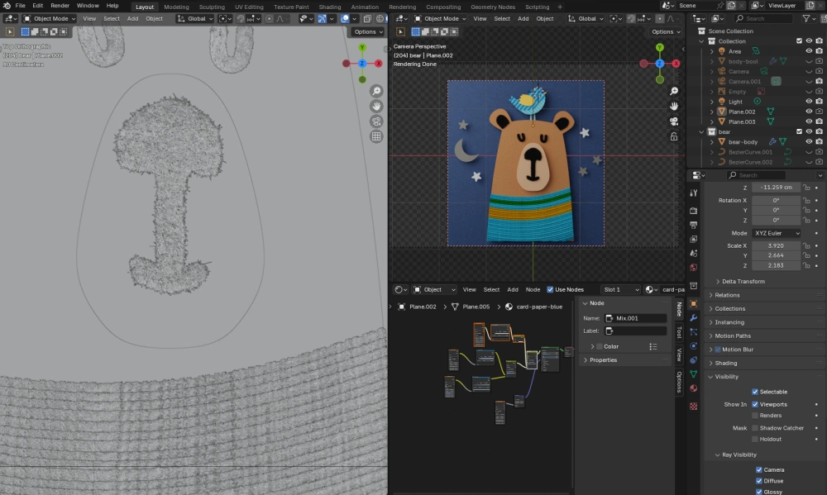This screenshot has width=827, height=495.
Task: Expand the Delta Transform panel
Action: click(x=743, y=281)
